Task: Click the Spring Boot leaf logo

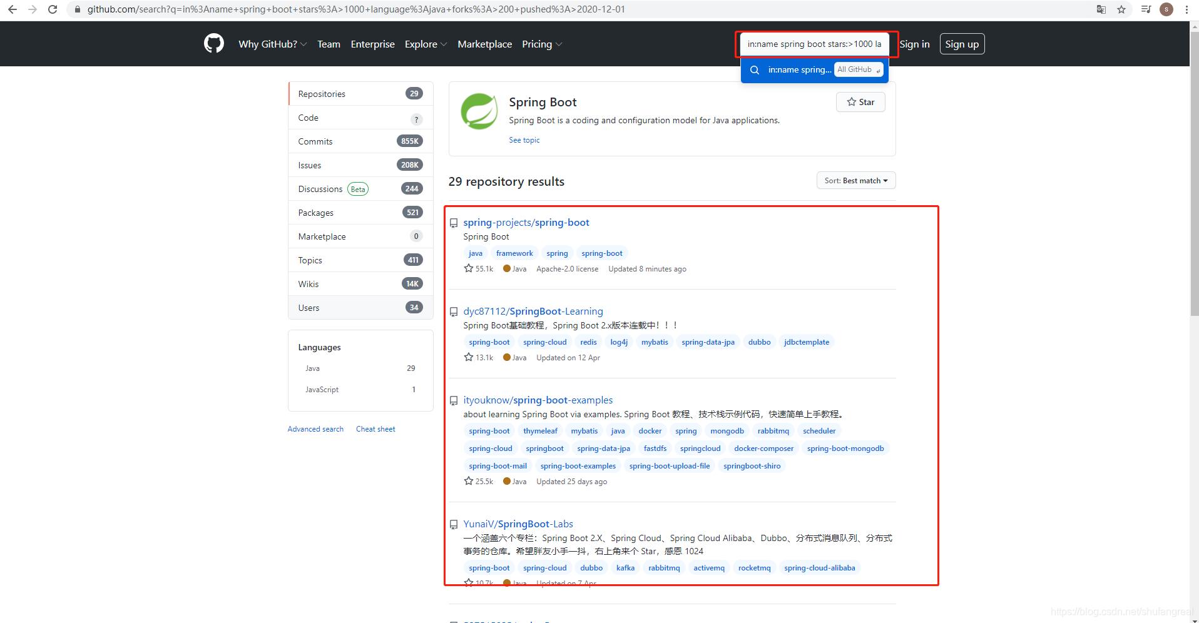Action: pyautogui.click(x=479, y=111)
